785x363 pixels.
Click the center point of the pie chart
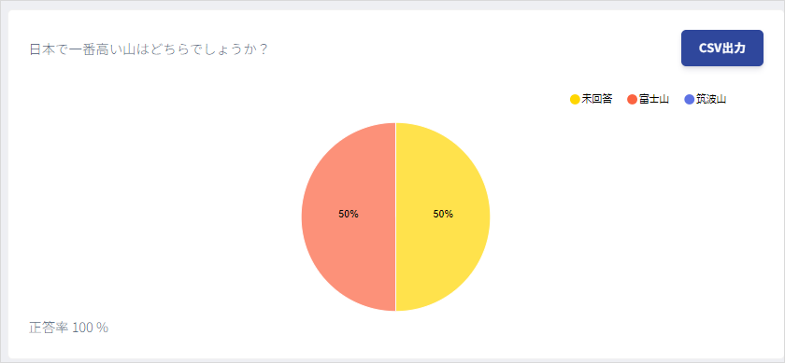(395, 217)
